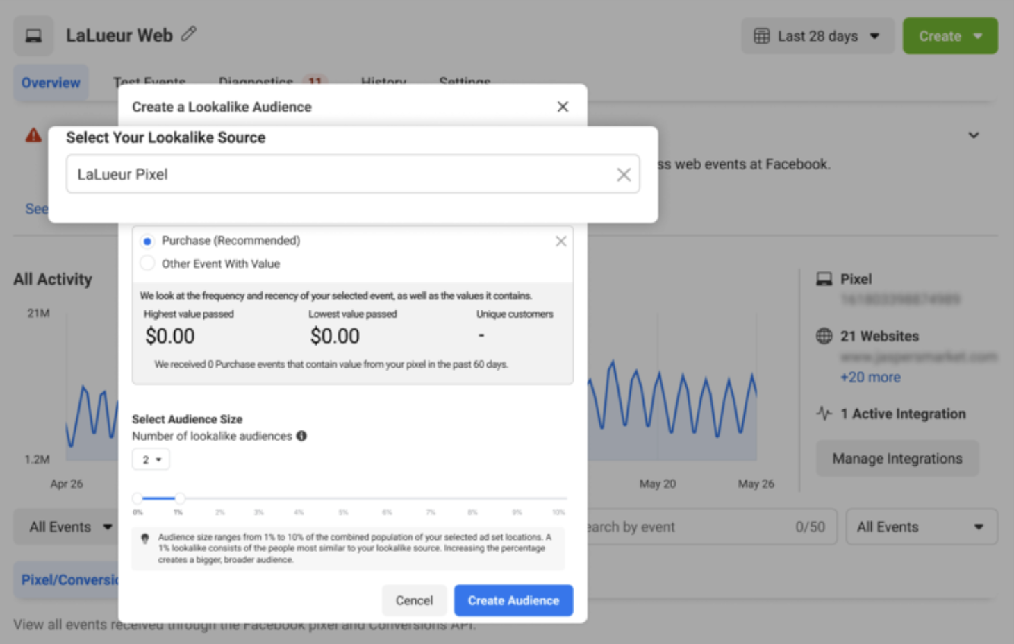Open number of lookalike audiences dropdown

click(151, 459)
